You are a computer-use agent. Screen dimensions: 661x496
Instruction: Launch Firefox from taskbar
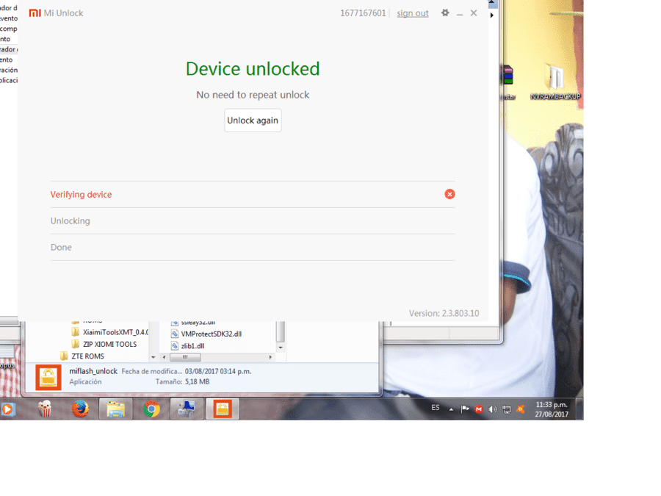tap(80, 409)
